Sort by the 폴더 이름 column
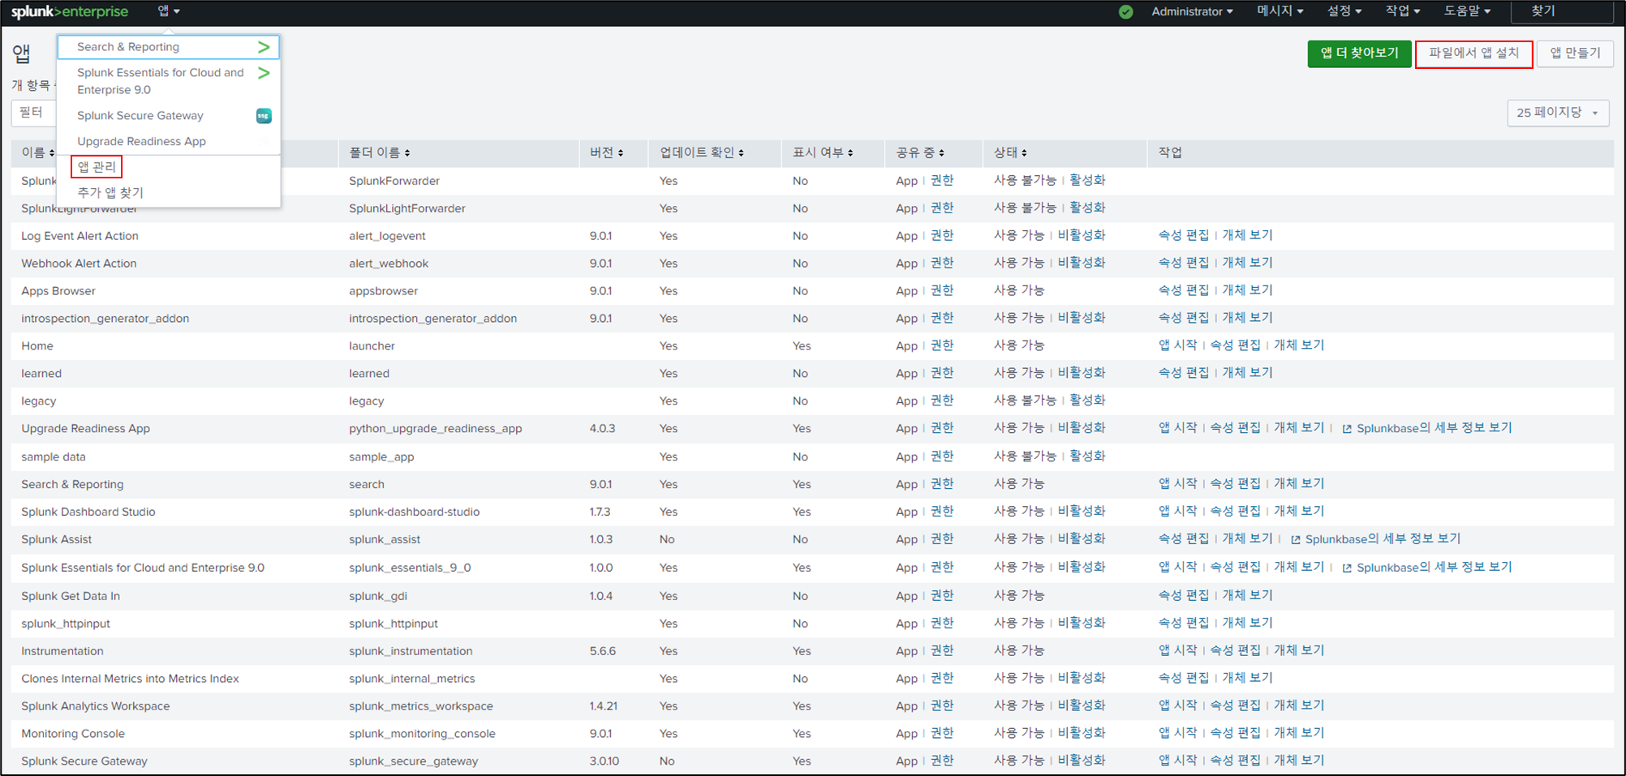This screenshot has height=776, width=1626. point(379,152)
